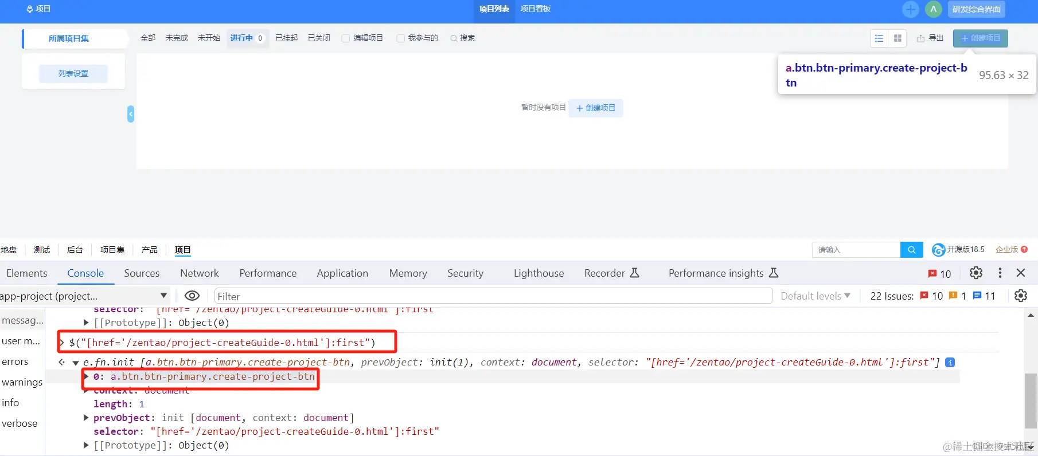
Task: Open the Default levels dropdown
Action: click(x=815, y=296)
